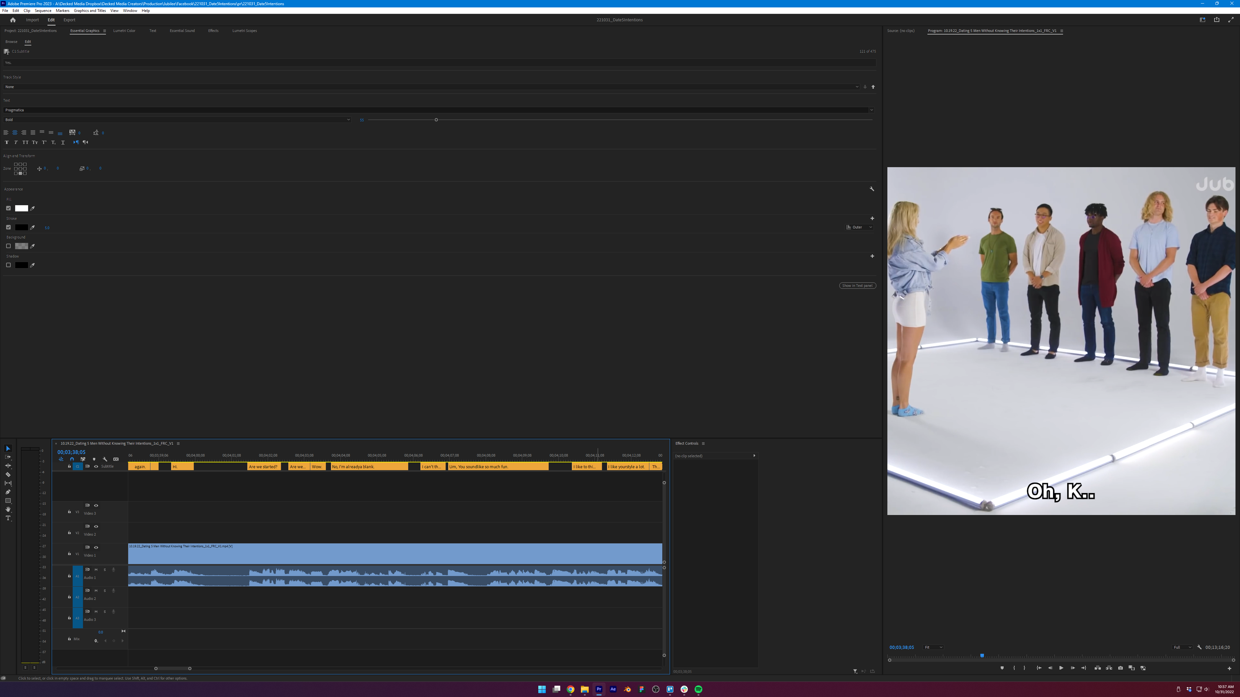Uncheck the Fill checkbox

point(8,208)
